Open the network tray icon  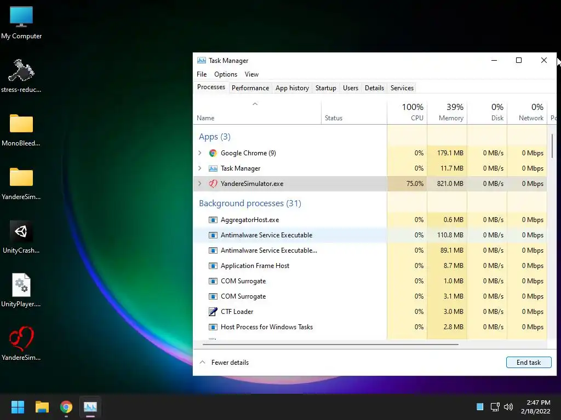pyautogui.click(x=495, y=407)
